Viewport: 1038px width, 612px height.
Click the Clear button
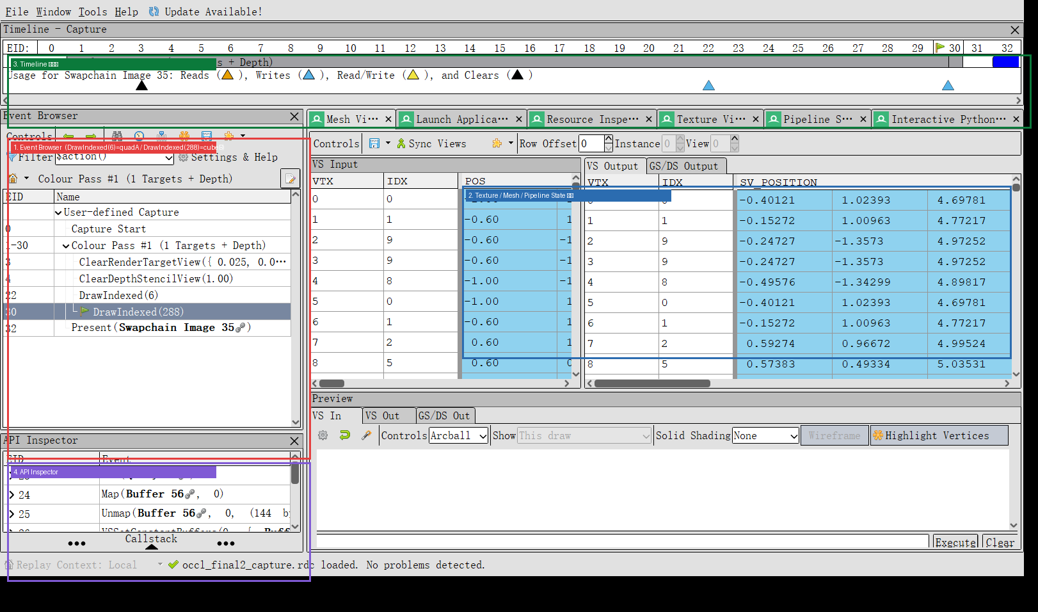pos(1000,542)
